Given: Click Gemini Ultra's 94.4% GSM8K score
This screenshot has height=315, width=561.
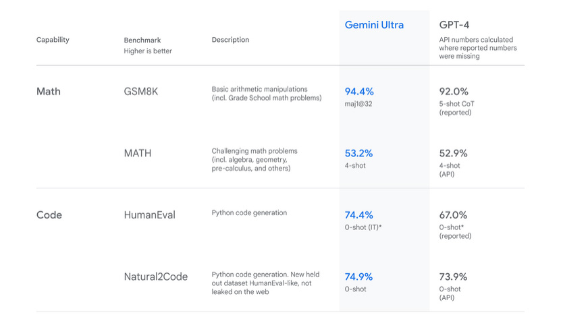Looking at the screenshot, I should [359, 91].
